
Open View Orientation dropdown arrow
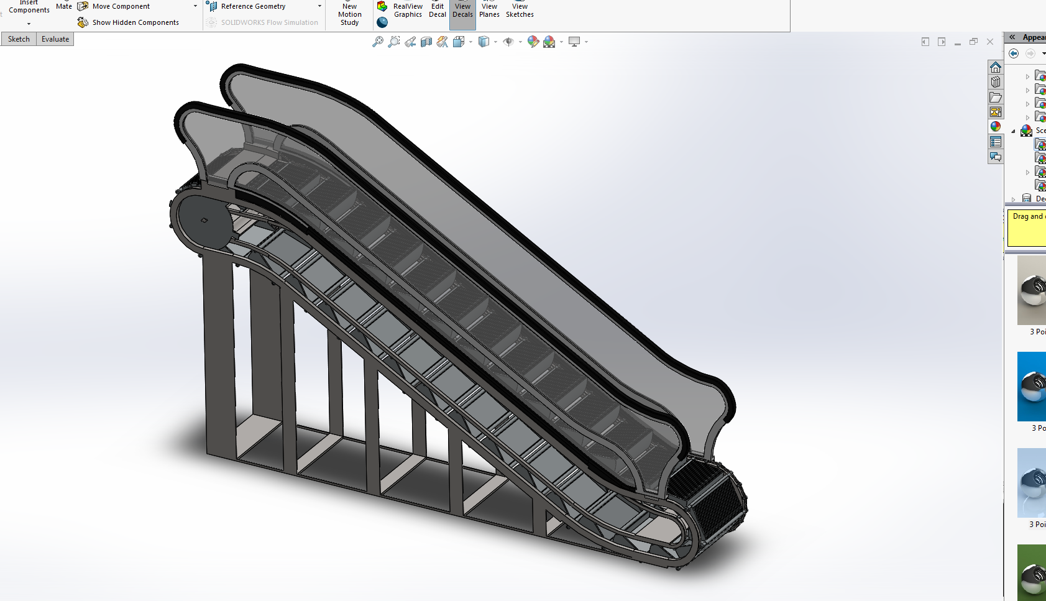[x=470, y=42]
